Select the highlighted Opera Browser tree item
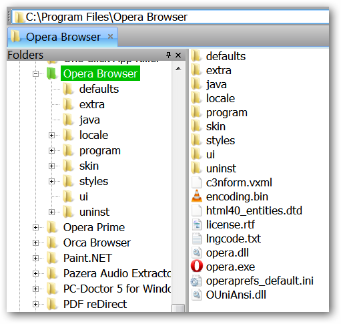Image resolution: width=341 pixels, height=324 pixels. 100,73
